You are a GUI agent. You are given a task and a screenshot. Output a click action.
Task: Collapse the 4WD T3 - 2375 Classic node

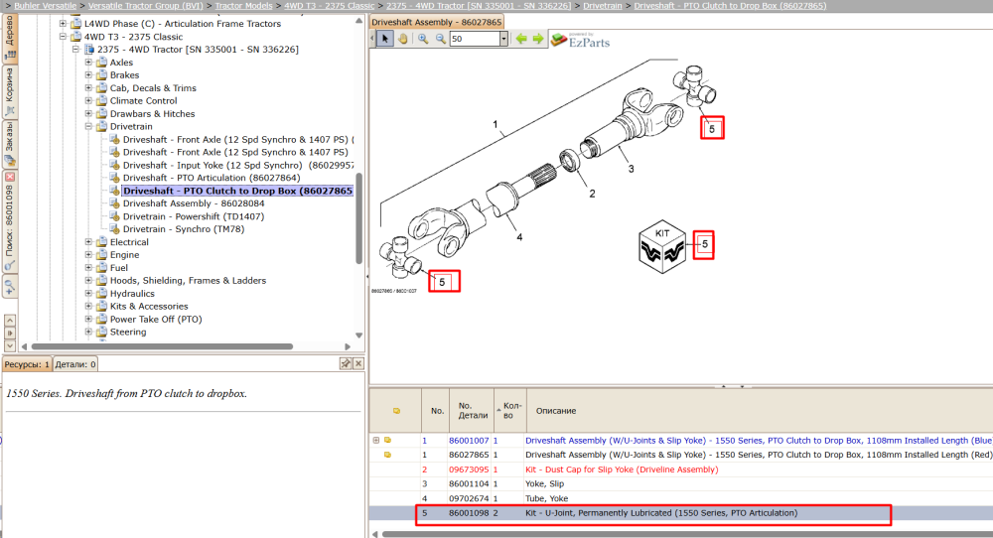coord(63,37)
